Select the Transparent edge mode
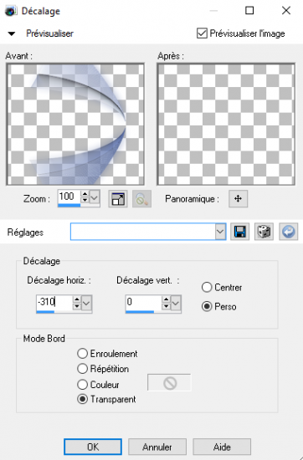Image resolution: width=303 pixels, height=460 pixels. tap(83, 399)
